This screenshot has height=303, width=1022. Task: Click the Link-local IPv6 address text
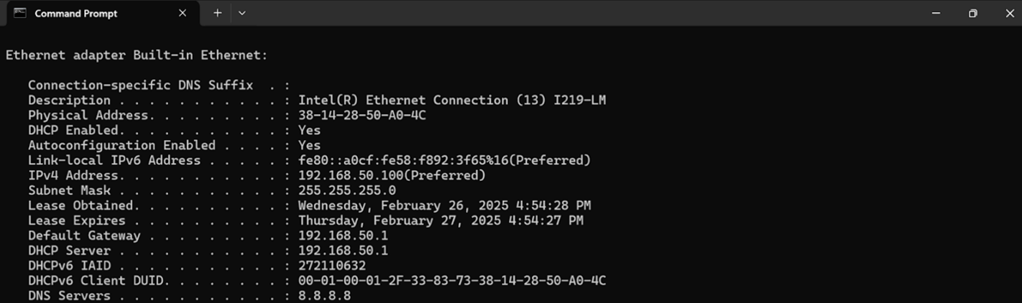pyautogui.click(x=444, y=160)
